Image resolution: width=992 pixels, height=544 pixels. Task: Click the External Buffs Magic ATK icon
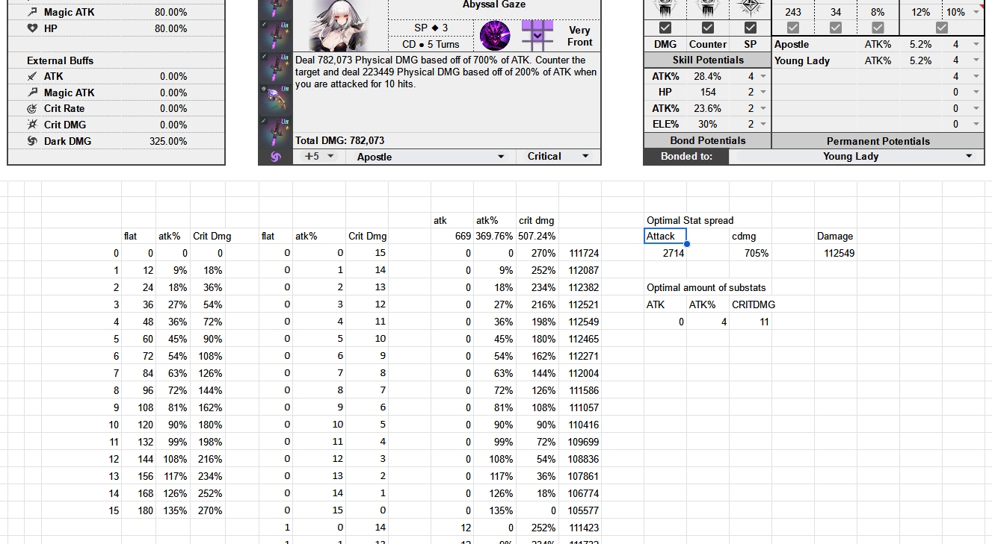click(32, 93)
